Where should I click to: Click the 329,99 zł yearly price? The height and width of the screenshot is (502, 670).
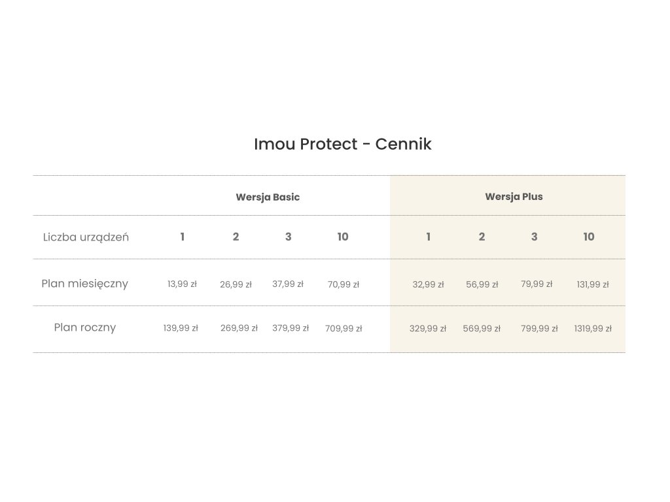(x=428, y=329)
